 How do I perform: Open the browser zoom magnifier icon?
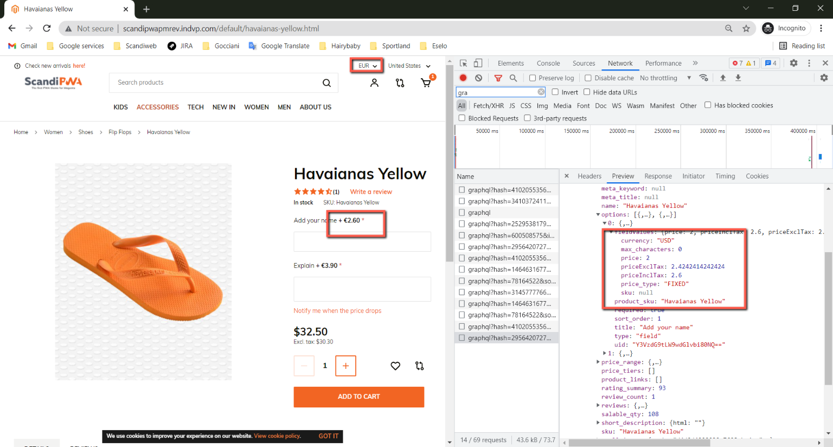click(x=729, y=28)
